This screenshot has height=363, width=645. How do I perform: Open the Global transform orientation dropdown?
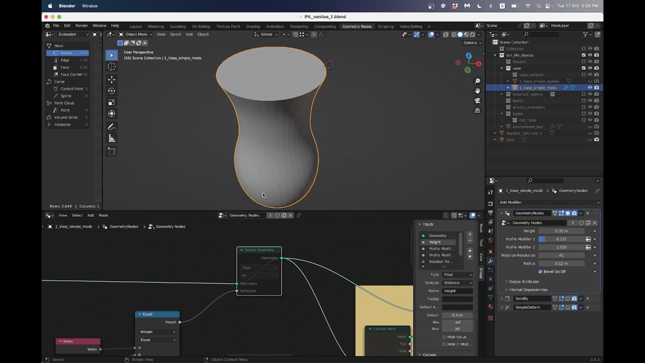[x=266, y=34]
